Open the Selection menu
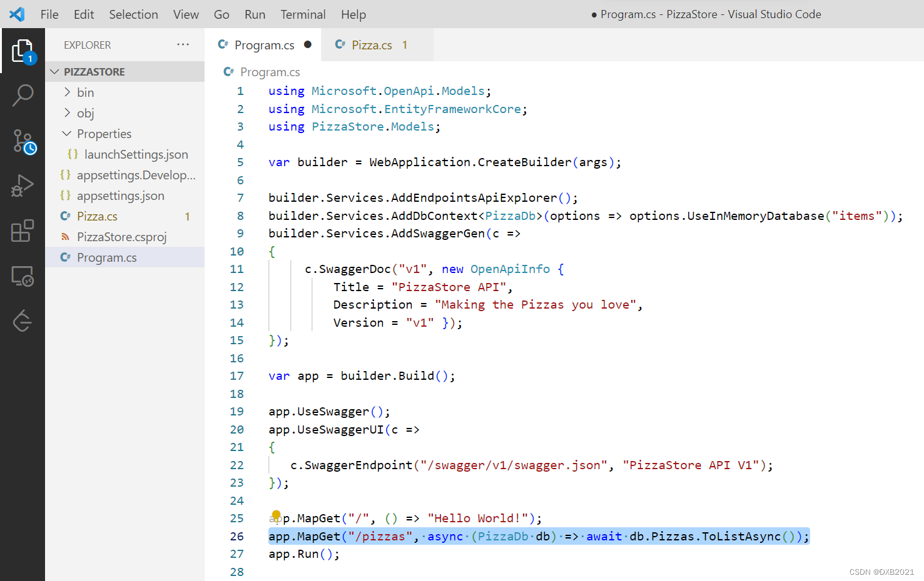924x581 pixels. pos(133,14)
